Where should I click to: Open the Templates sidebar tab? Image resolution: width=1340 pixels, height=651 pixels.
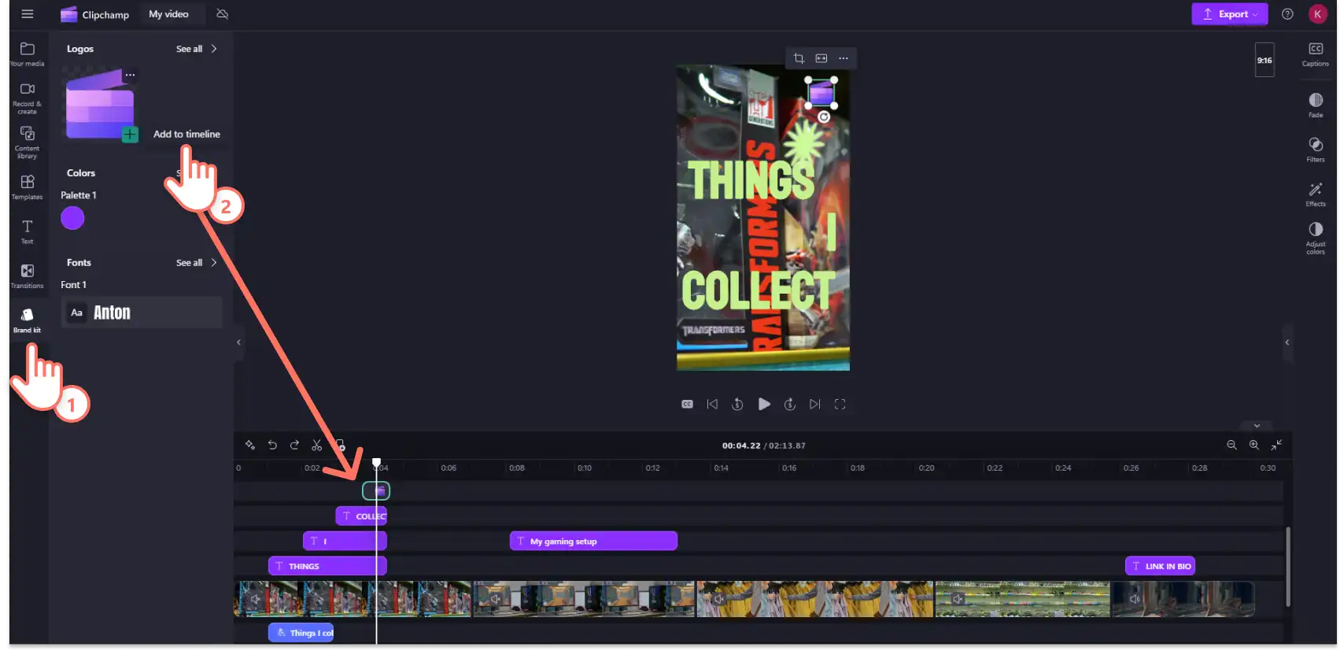[x=27, y=187]
